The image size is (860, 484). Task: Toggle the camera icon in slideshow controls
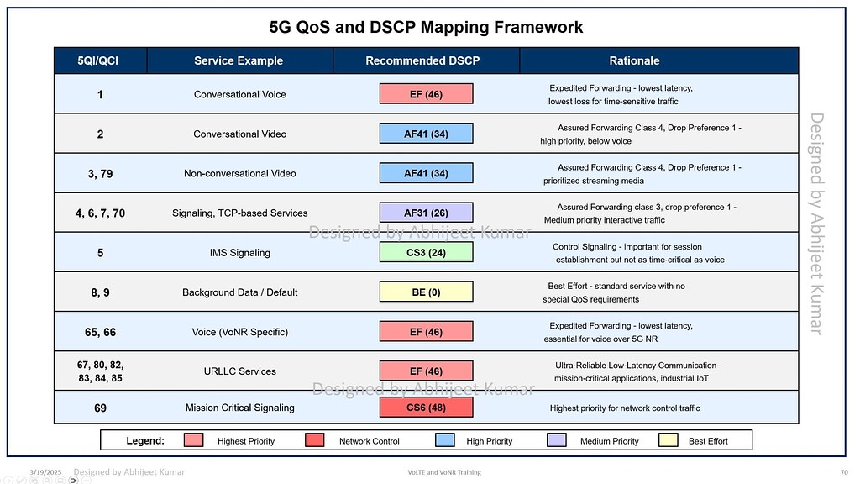[74, 481]
